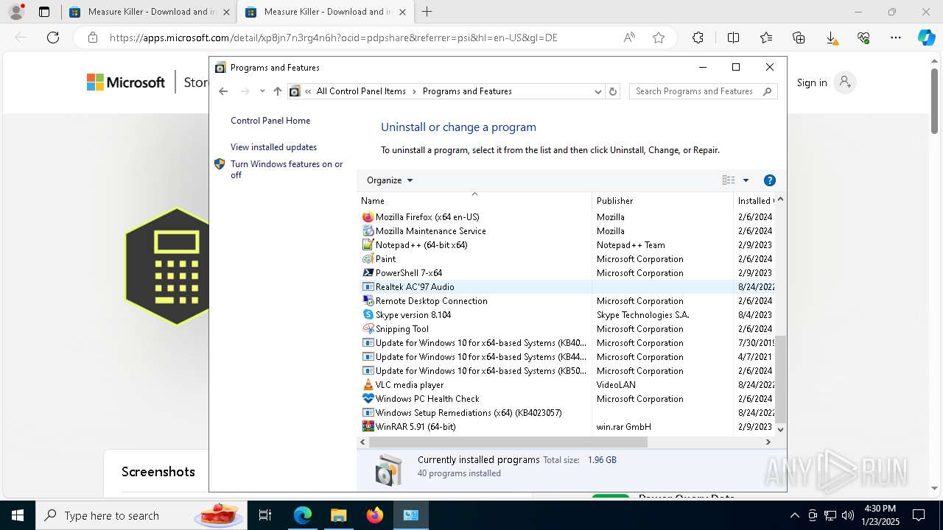Click the win.rar GmbH publisher cell

624,427
